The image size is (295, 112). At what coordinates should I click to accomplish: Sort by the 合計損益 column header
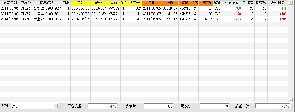pos(277,3)
